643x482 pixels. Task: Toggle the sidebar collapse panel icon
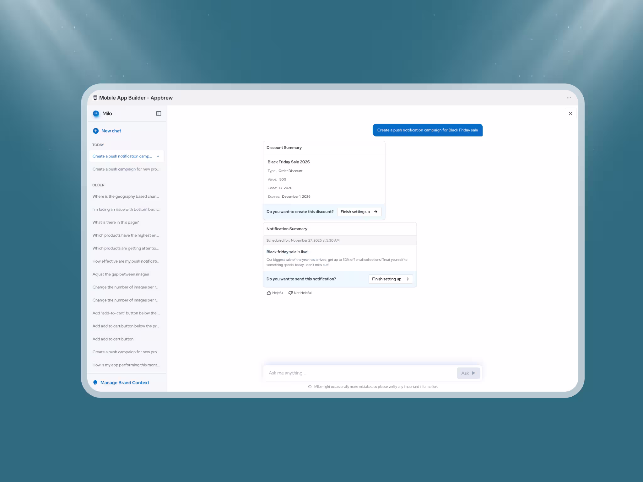pyautogui.click(x=159, y=114)
